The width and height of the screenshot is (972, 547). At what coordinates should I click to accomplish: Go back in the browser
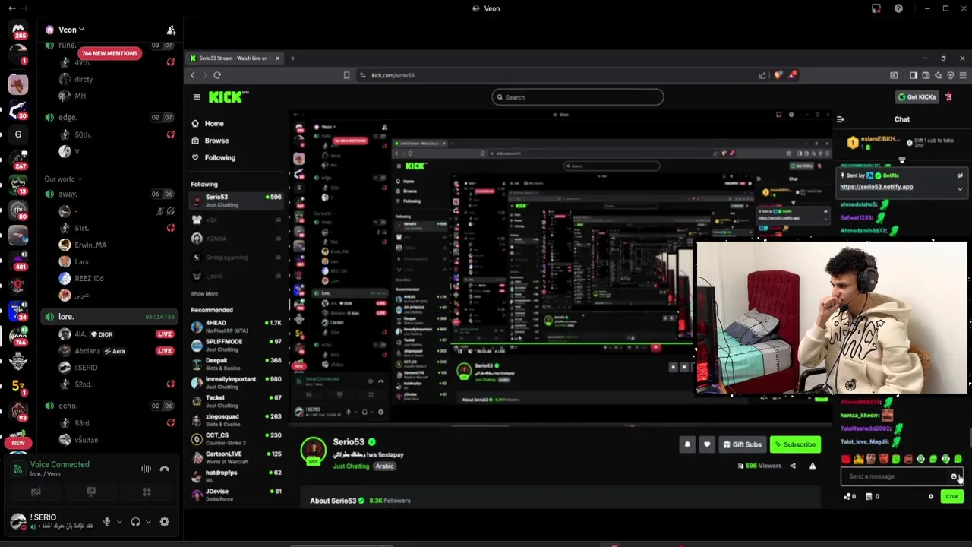(x=193, y=75)
